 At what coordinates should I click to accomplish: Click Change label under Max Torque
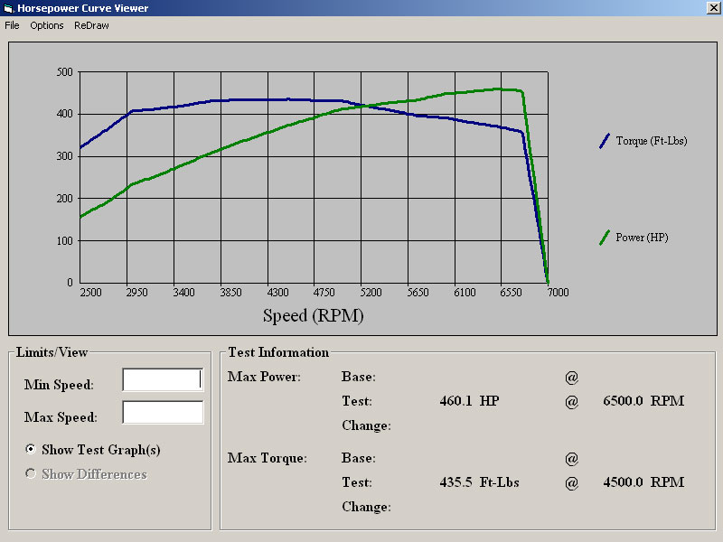point(367,507)
